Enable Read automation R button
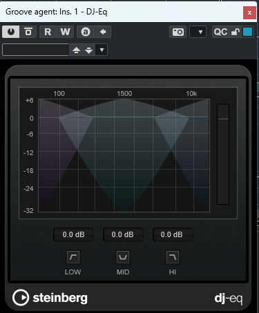 pos(48,32)
